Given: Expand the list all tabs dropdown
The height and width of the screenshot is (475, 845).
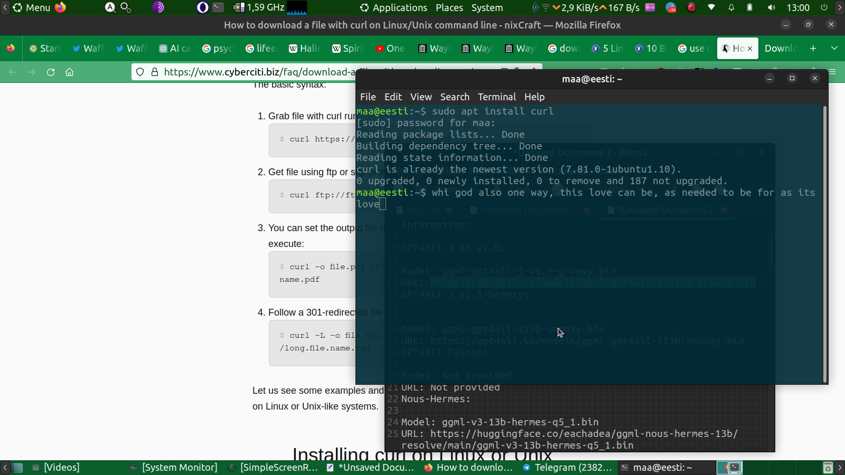Looking at the screenshot, I should (834, 48).
